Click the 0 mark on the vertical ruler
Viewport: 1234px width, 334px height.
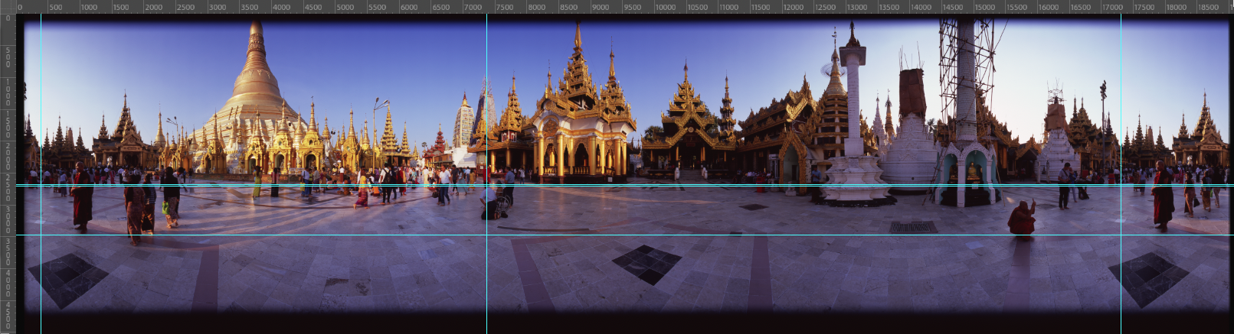click(x=8, y=18)
